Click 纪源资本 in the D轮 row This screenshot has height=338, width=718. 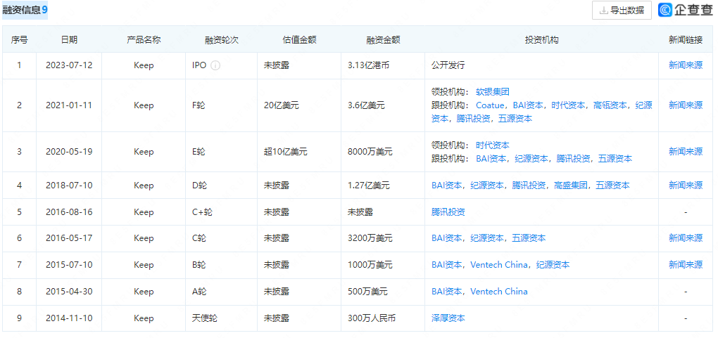click(486, 186)
